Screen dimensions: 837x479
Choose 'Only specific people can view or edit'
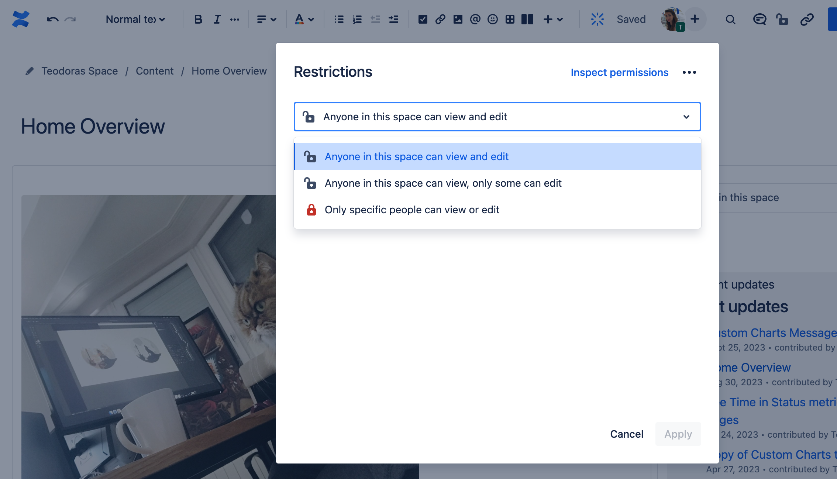[497, 210]
